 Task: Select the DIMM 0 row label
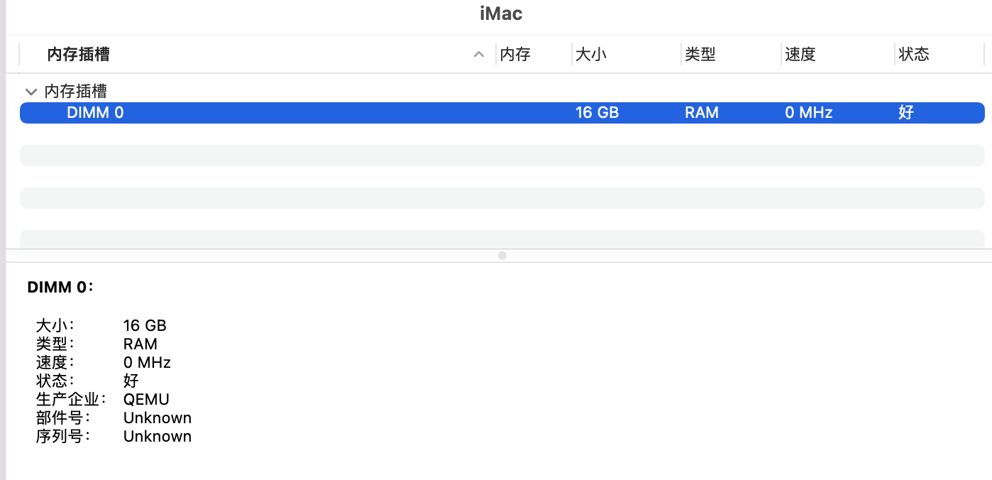[95, 112]
